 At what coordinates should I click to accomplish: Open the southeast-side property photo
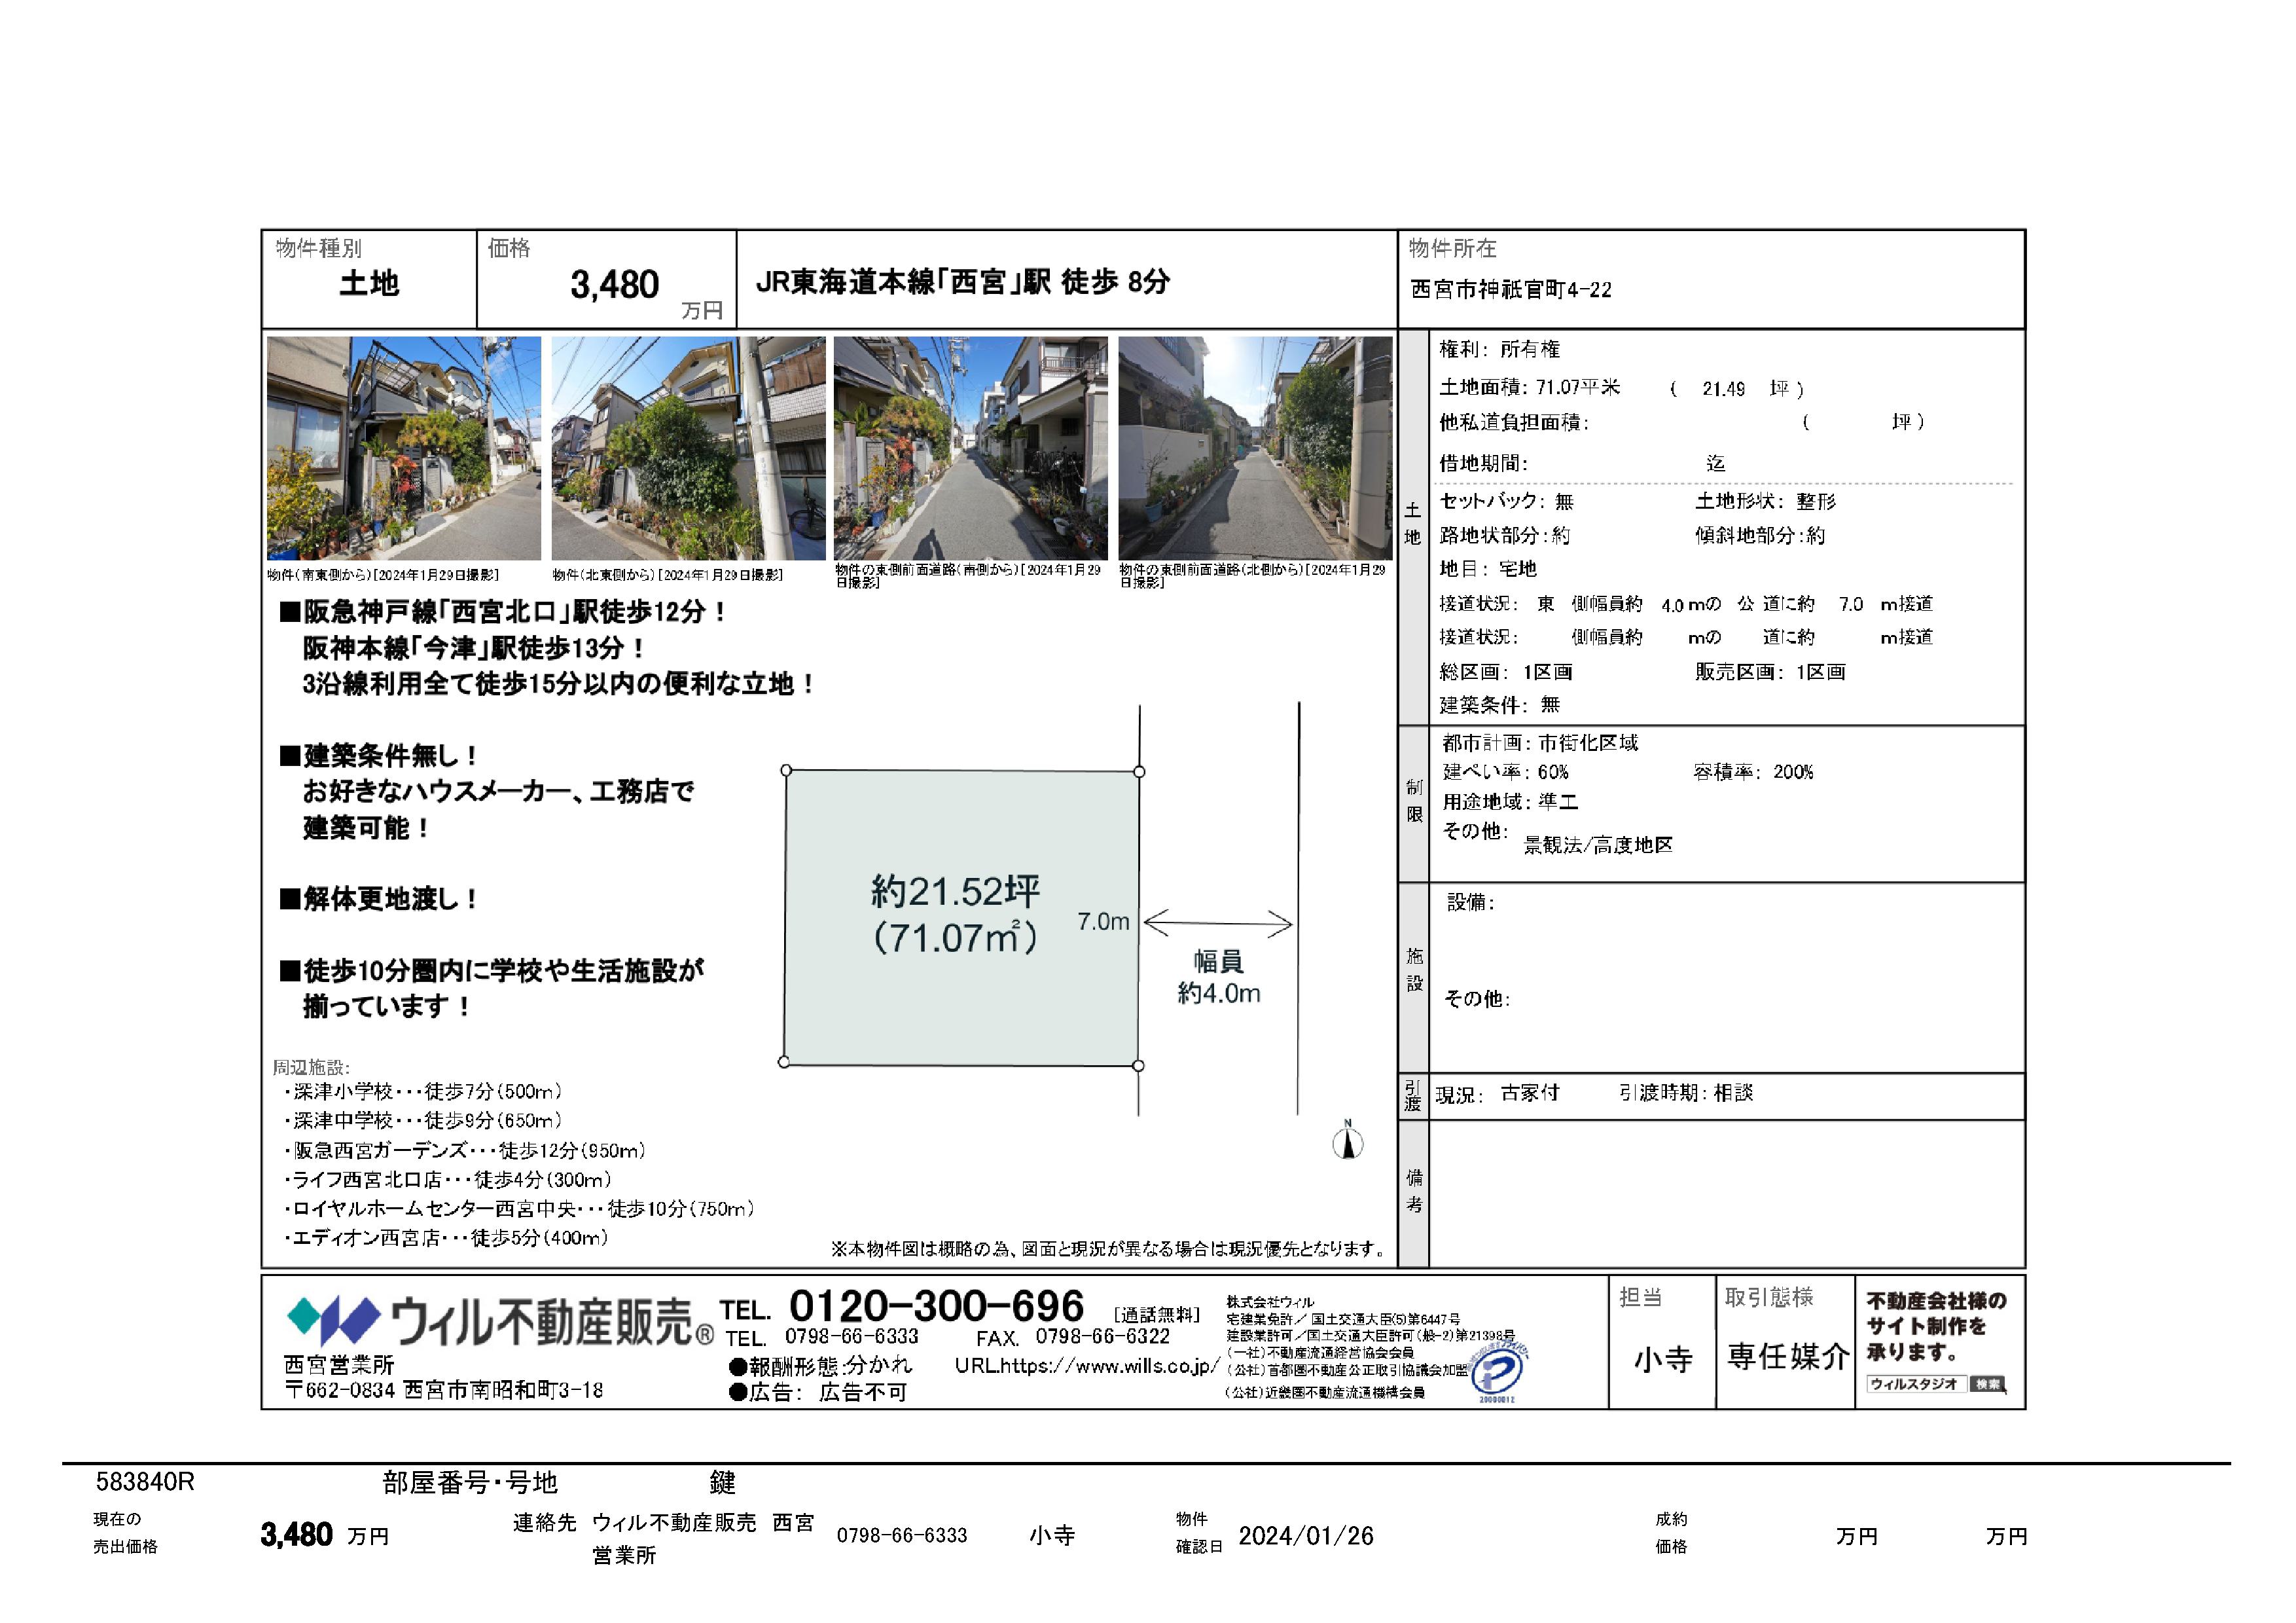point(403,448)
